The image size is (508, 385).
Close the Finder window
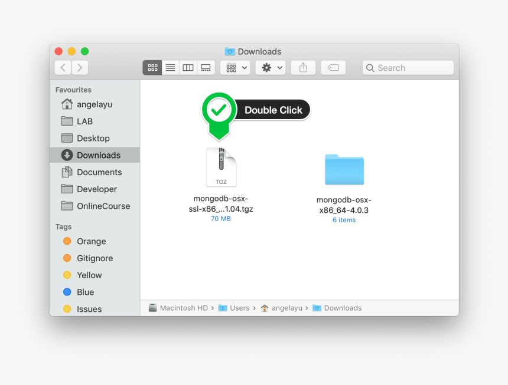click(58, 51)
